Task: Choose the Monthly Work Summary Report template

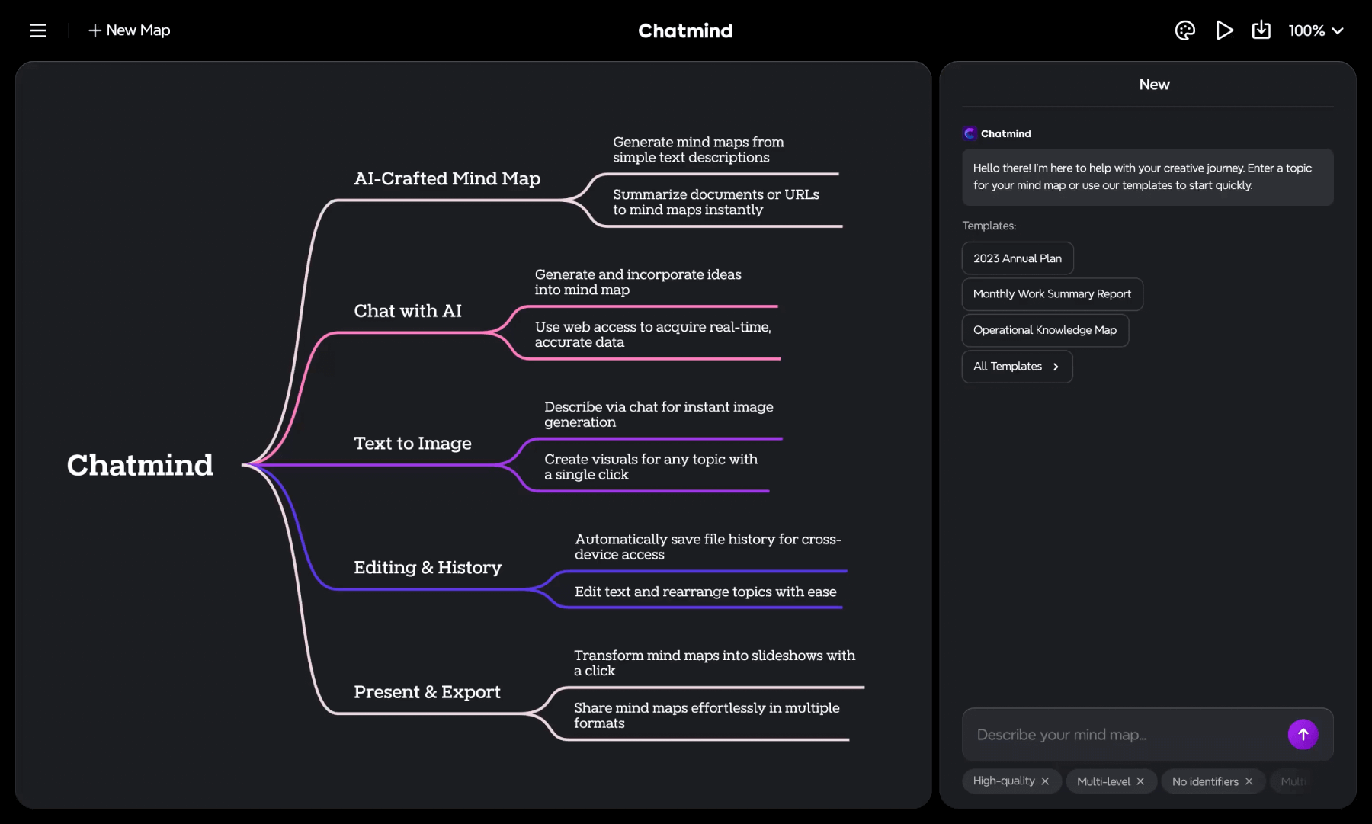Action: tap(1051, 294)
